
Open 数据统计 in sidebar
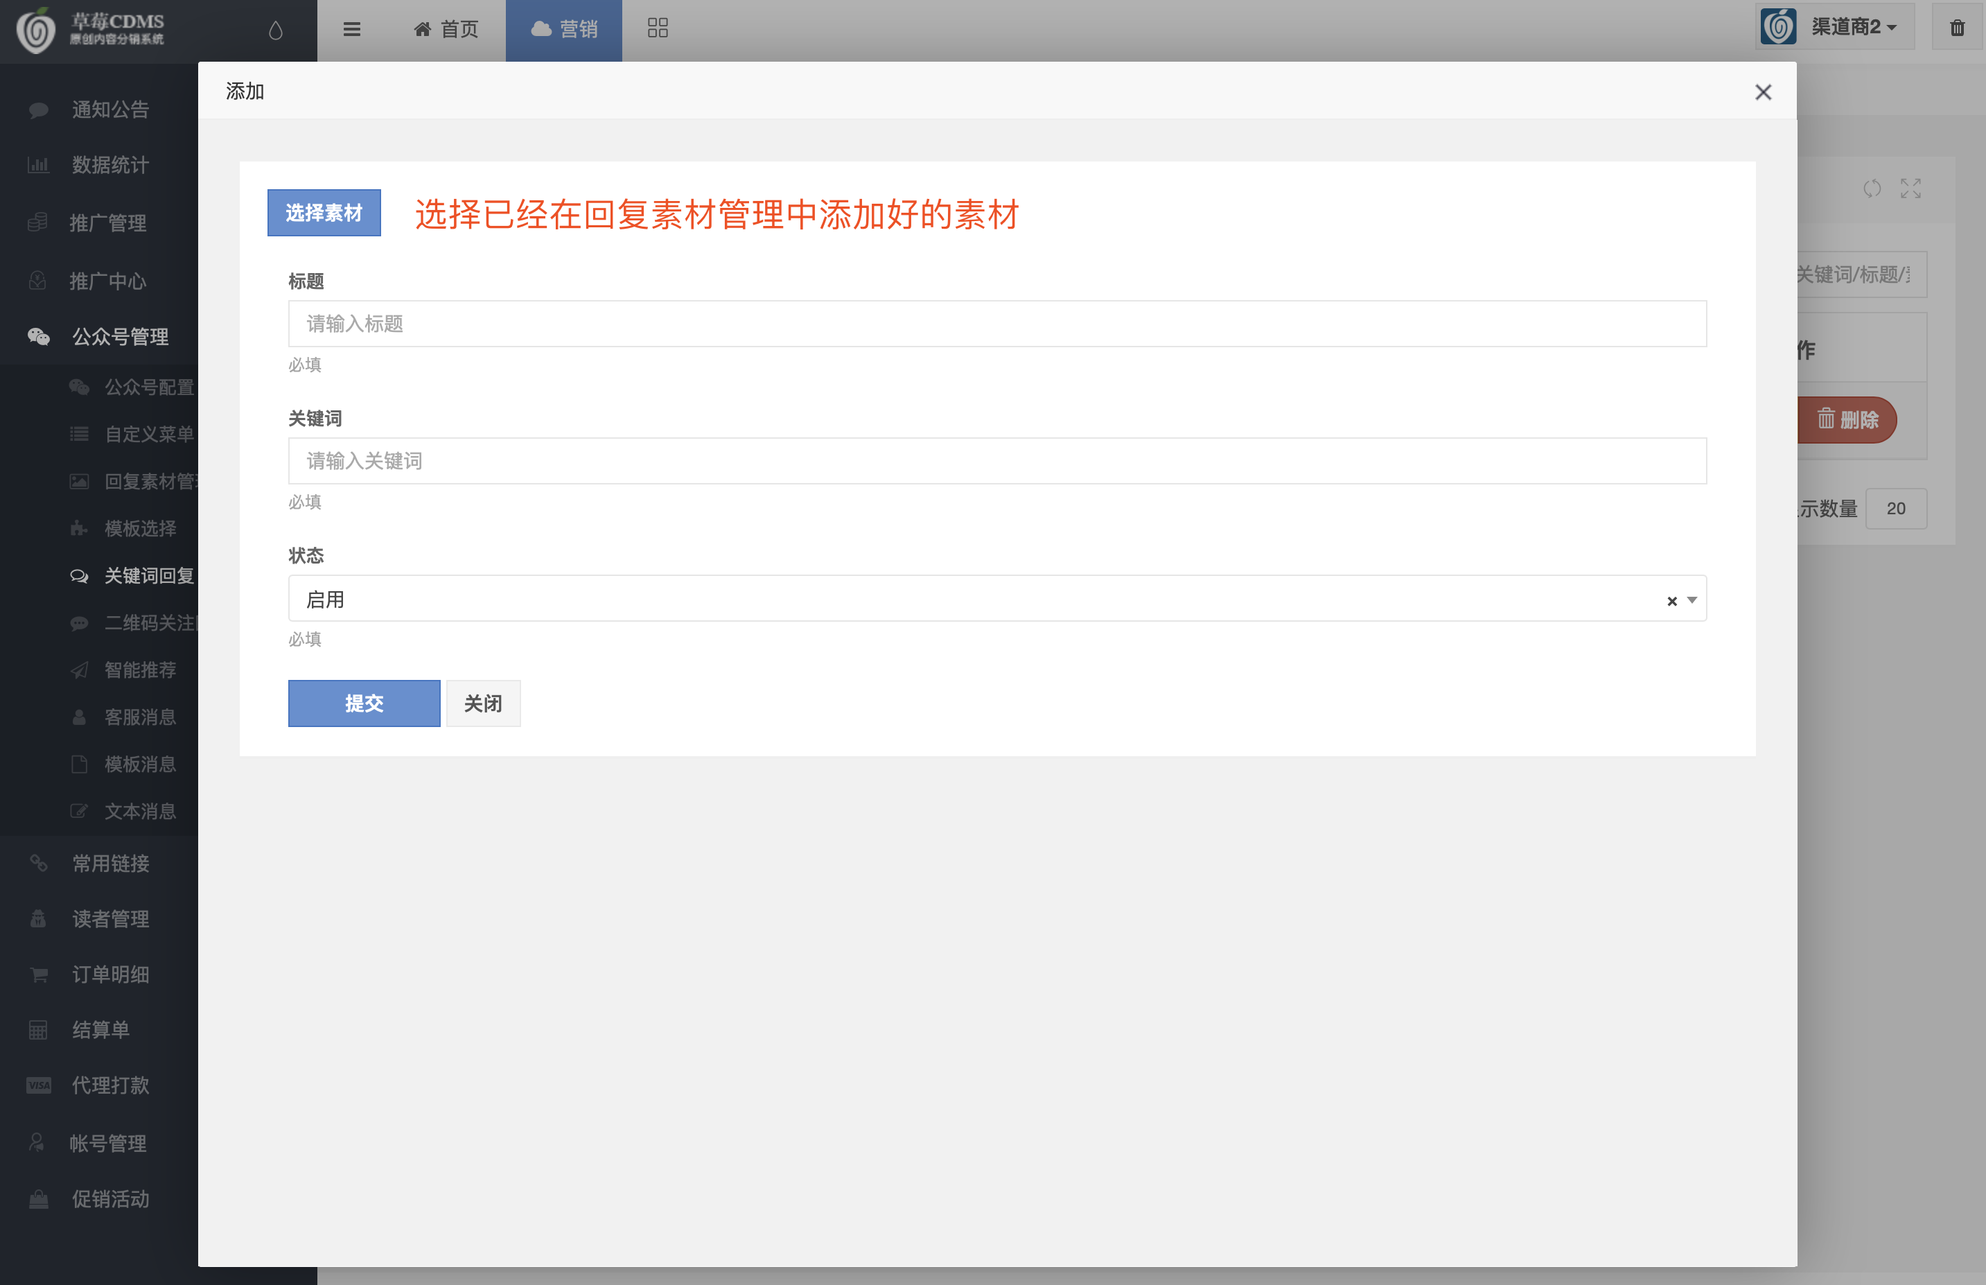pyautogui.click(x=99, y=164)
